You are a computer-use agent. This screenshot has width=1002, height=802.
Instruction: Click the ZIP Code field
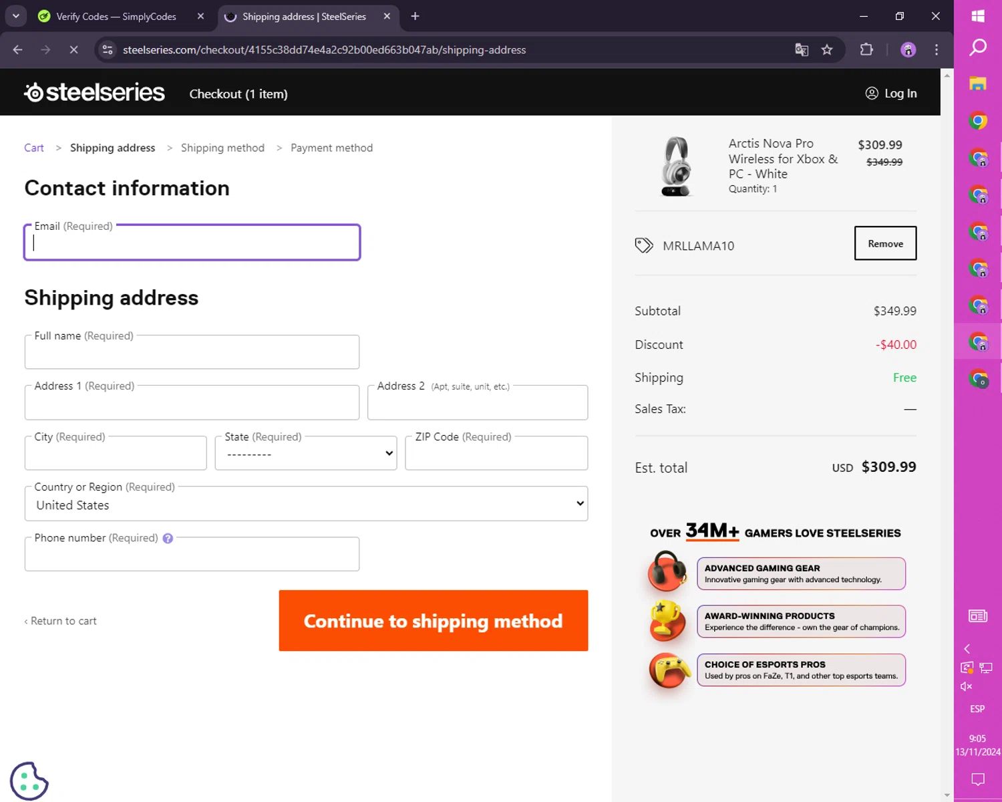(496, 453)
